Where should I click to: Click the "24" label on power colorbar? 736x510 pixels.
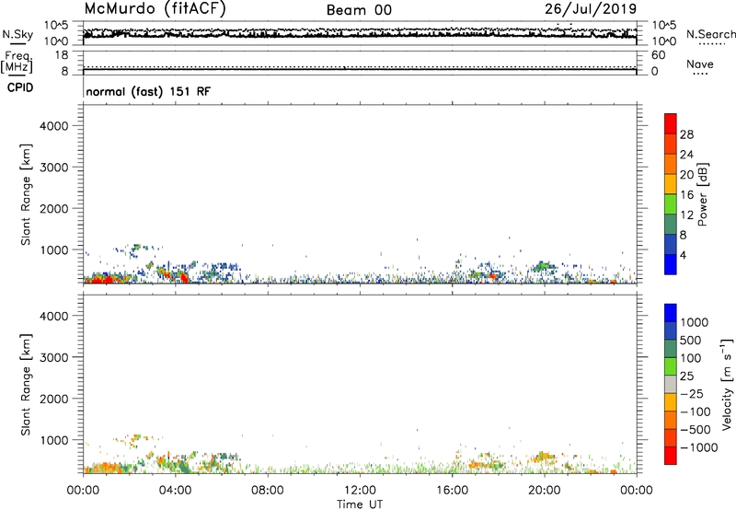click(686, 155)
